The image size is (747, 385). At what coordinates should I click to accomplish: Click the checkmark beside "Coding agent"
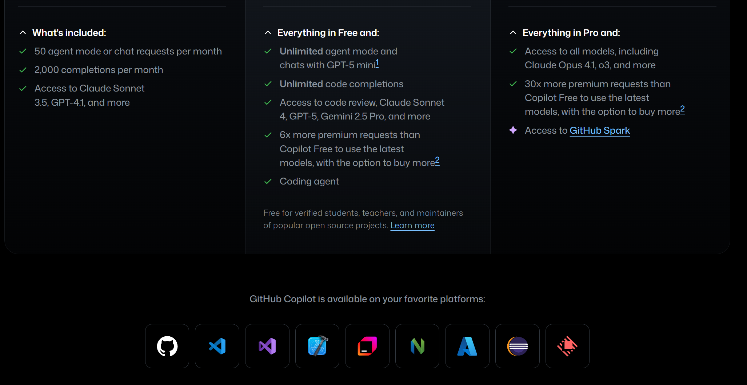268,181
